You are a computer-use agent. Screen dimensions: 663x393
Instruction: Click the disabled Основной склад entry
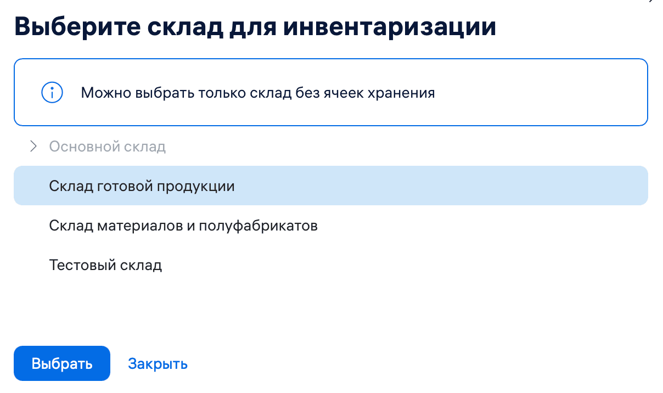click(108, 146)
